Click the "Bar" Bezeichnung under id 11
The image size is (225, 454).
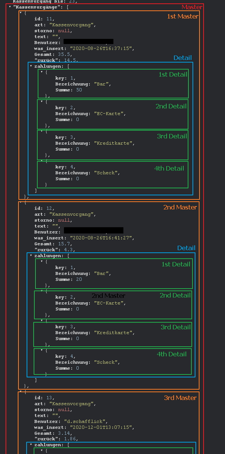click(x=101, y=84)
